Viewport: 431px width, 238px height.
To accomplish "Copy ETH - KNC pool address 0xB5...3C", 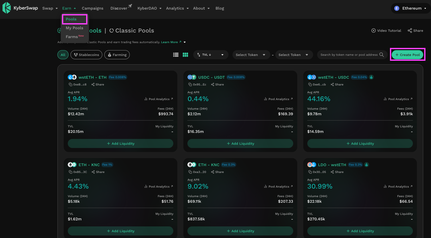I will click(71, 172).
